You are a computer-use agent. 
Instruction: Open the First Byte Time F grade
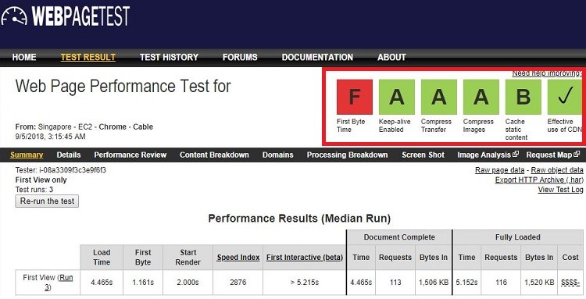tap(355, 97)
